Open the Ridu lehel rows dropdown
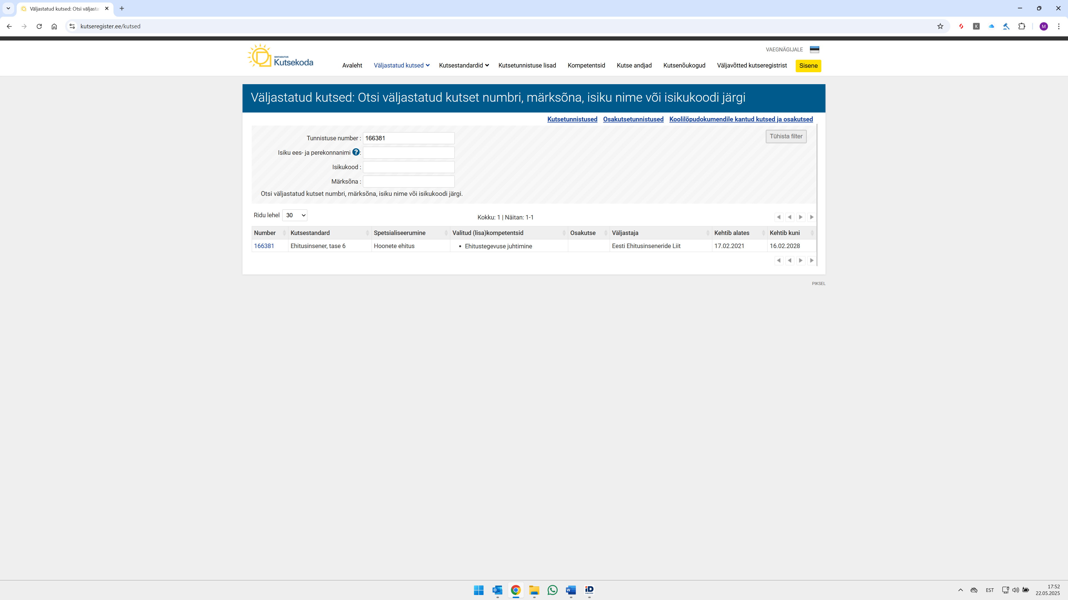Screen dimensions: 1068x600 (295, 215)
